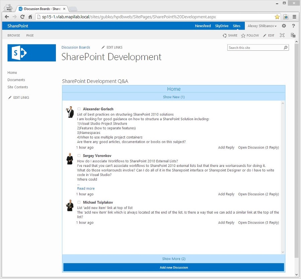
Task: Open the browser home icon
Action: 30,17
